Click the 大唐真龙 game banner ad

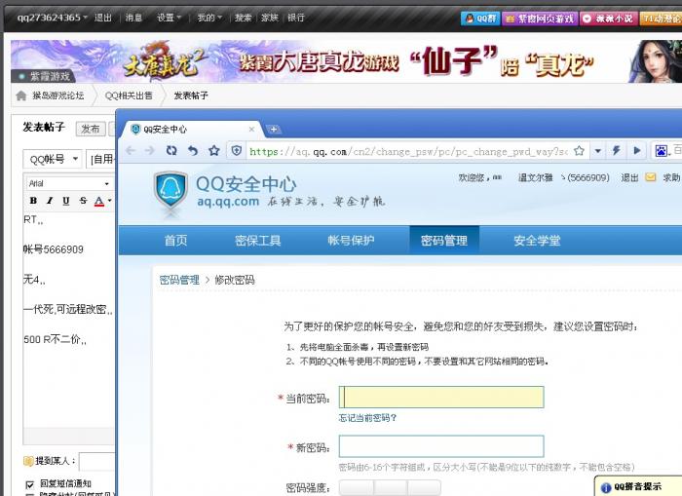point(346,61)
